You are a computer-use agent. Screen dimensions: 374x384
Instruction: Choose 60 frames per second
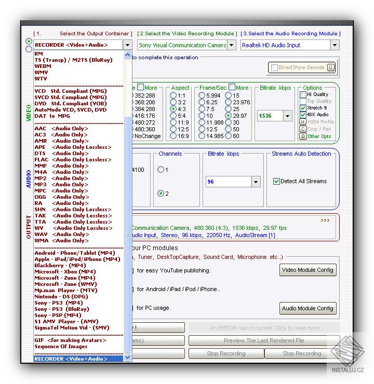[229, 136]
